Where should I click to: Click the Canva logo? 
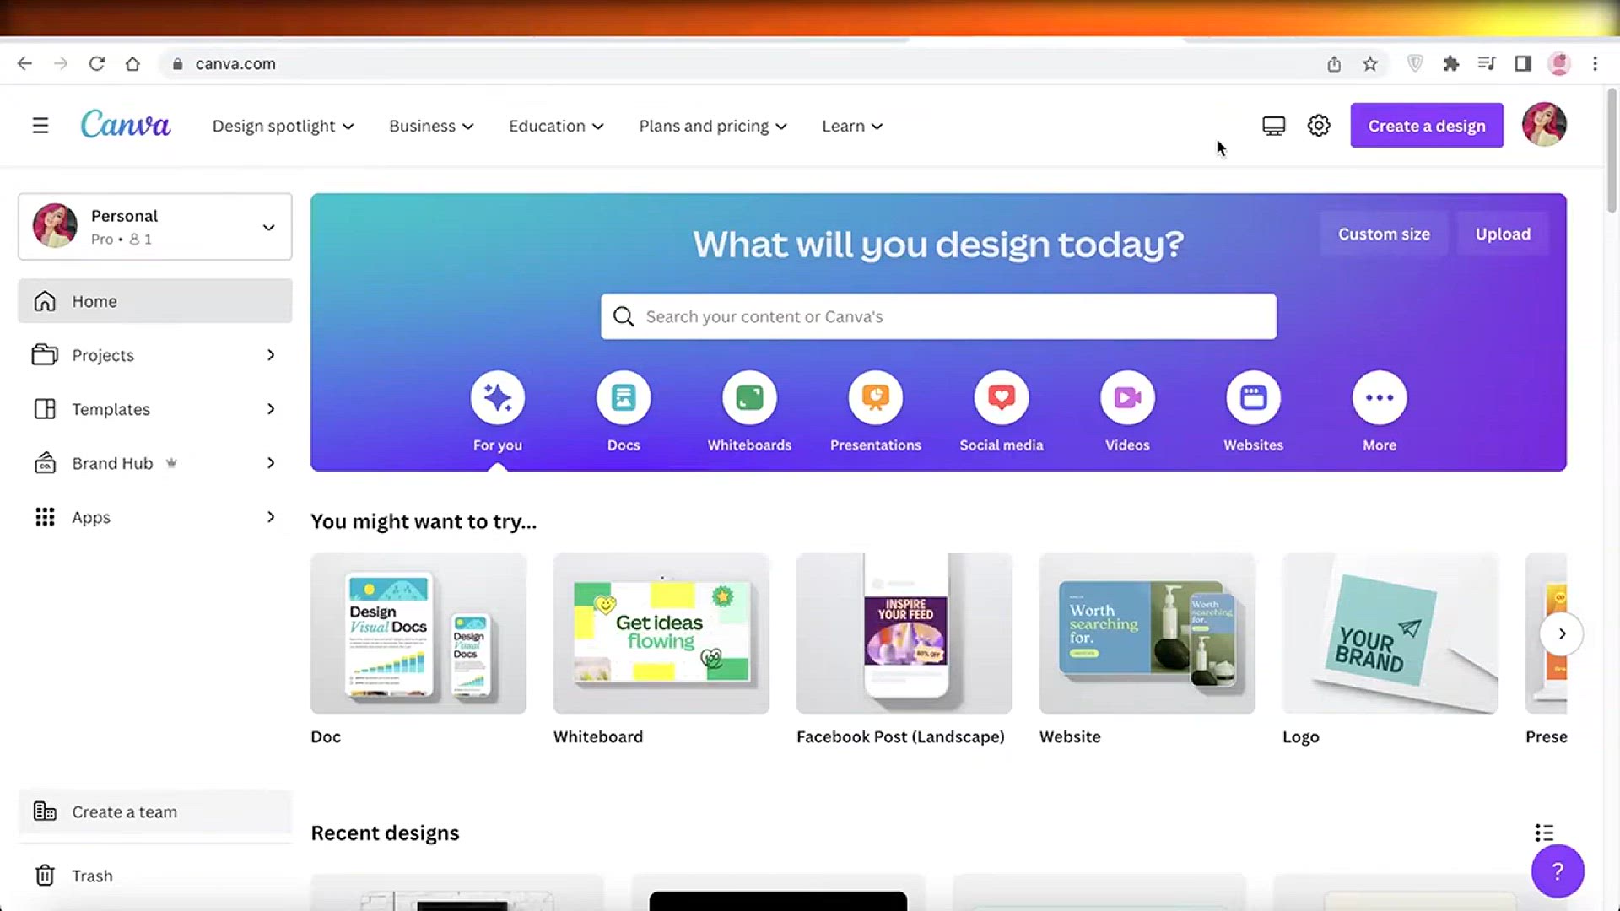(126, 125)
